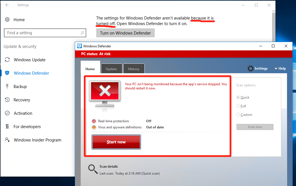Click the Activation checkmark circle icon
This screenshot has height=186, width=296.
[7, 113]
